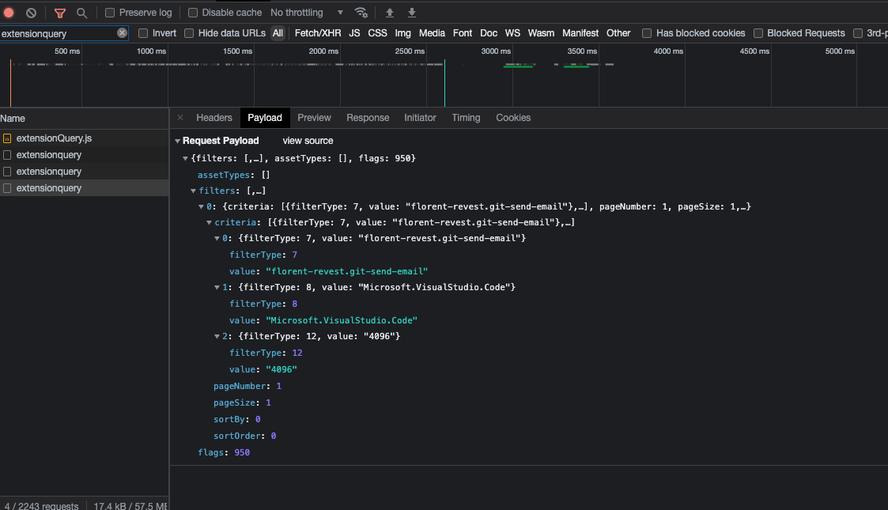Click the red record network log button
This screenshot has height=510, width=888.
[x=9, y=13]
